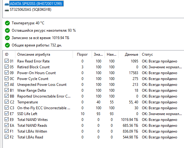184x148 pixels.
Task: Click the Записано за всё время: 1019.94 ТБ text
Action: pos(40,38)
